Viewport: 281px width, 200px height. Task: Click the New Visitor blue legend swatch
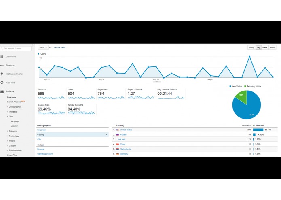[230, 87]
